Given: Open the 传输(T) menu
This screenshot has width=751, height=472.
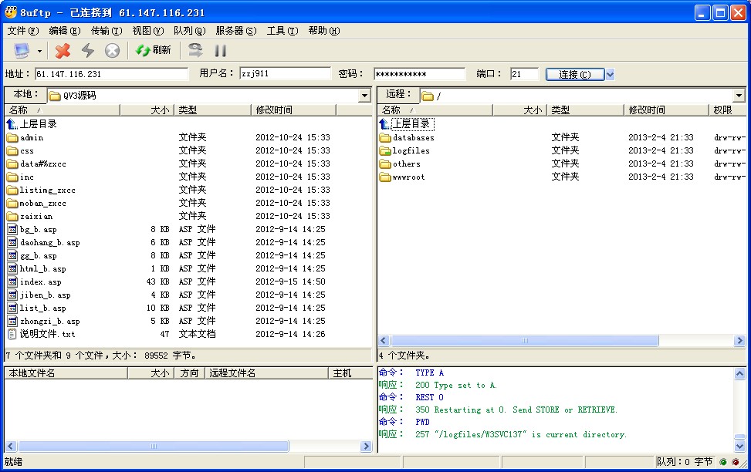Looking at the screenshot, I should click(107, 31).
